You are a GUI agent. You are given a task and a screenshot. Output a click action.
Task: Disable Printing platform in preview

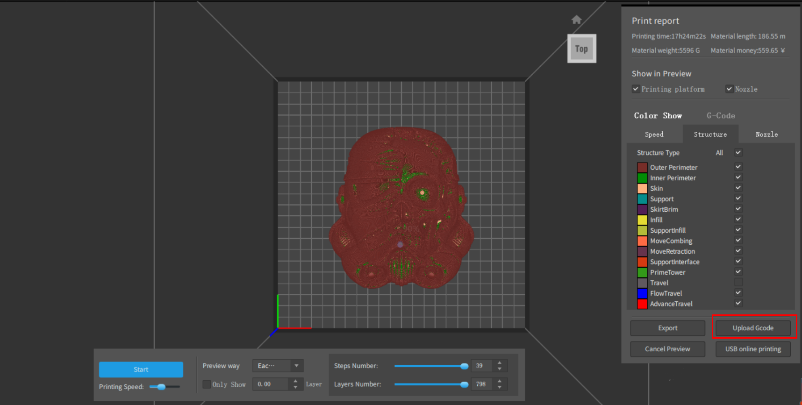[x=636, y=89]
